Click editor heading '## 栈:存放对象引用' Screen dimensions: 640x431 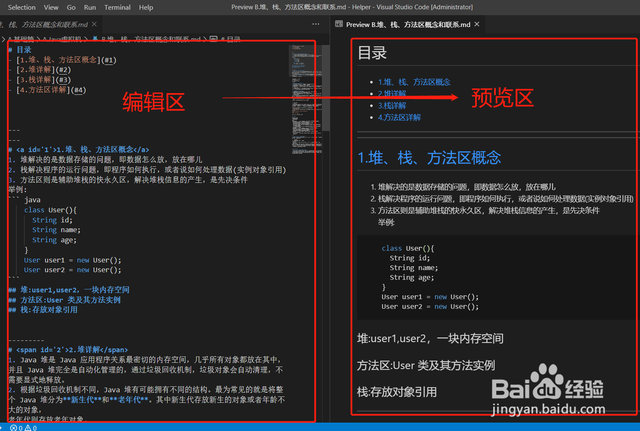[x=43, y=310]
